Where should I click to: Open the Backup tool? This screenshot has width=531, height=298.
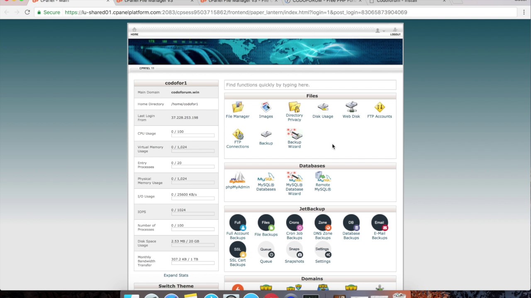[x=266, y=138]
